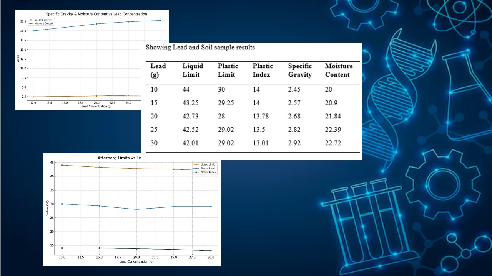This screenshot has width=492, height=276.
Task: Click Plastic Index entry in chart legend
Action: tap(208, 172)
